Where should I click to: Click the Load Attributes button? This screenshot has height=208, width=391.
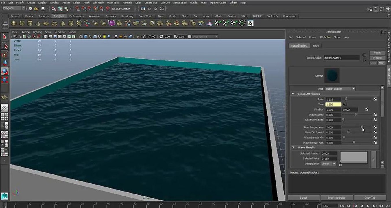click(336, 198)
